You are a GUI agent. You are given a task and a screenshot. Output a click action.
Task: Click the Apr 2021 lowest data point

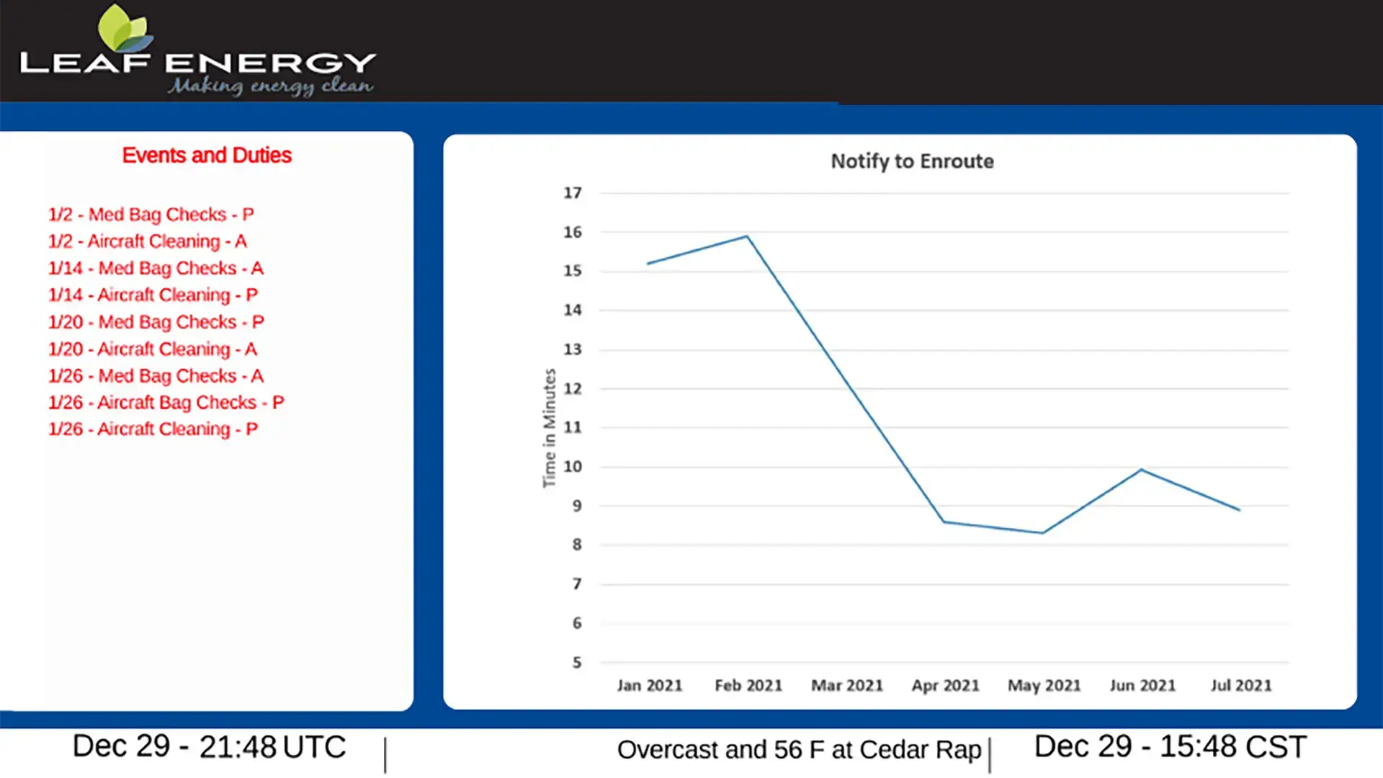click(x=943, y=522)
